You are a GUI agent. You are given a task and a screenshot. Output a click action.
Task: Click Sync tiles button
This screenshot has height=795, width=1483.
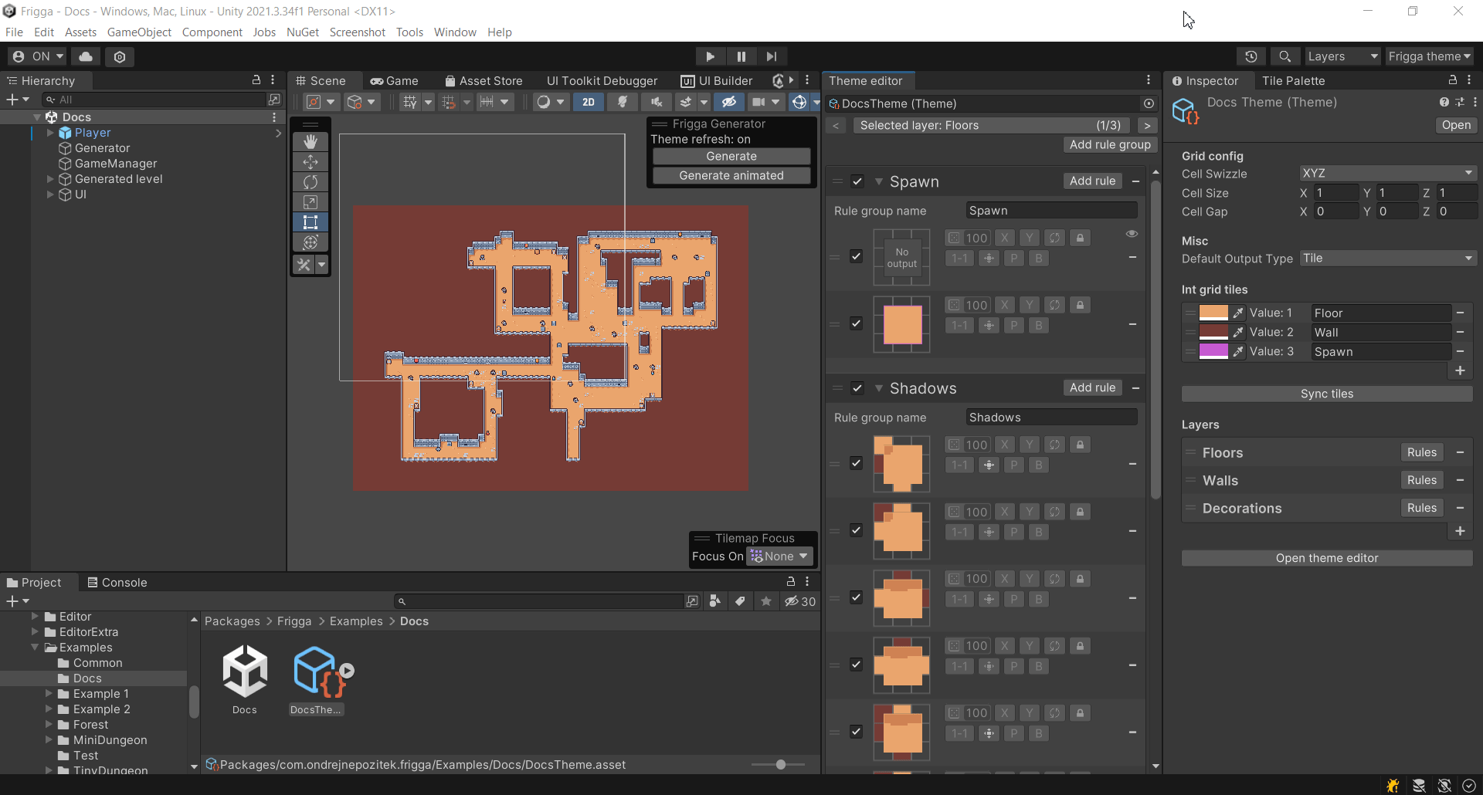[x=1327, y=394]
